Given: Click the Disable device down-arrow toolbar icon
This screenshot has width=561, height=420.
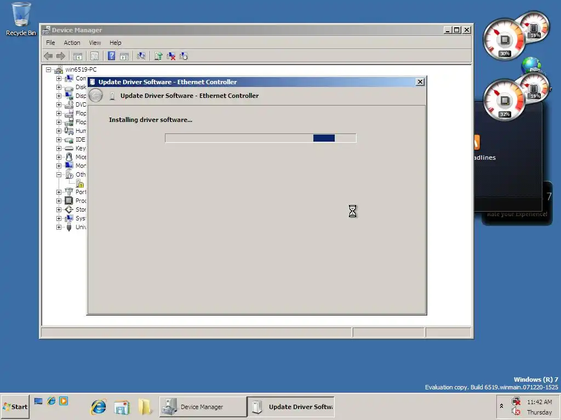Looking at the screenshot, I should pyautogui.click(x=184, y=56).
